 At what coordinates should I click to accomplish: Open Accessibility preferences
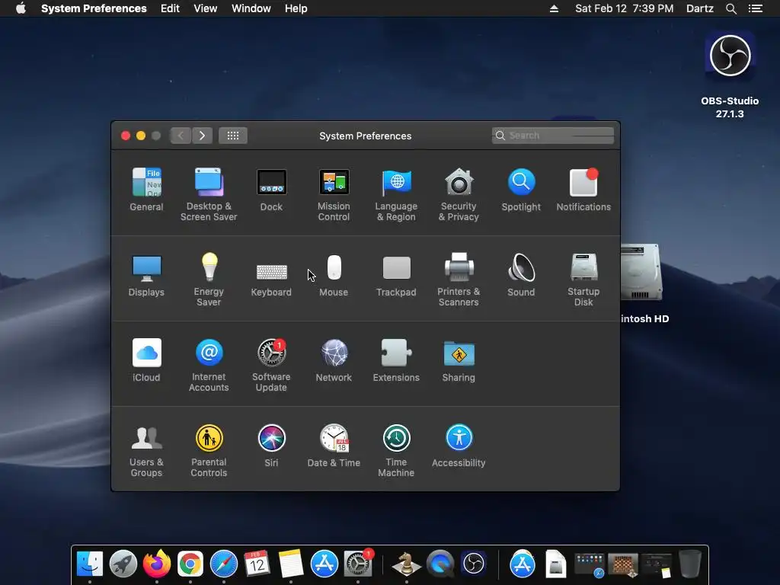click(459, 446)
